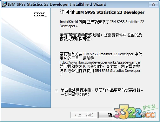Click the 许可证 IBM SPSS Statistics 22 Developer heading
This screenshot has height=122, width=160.
(102, 12)
